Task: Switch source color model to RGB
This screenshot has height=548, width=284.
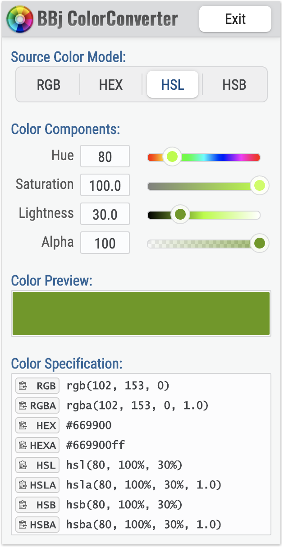Action: [x=49, y=84]
